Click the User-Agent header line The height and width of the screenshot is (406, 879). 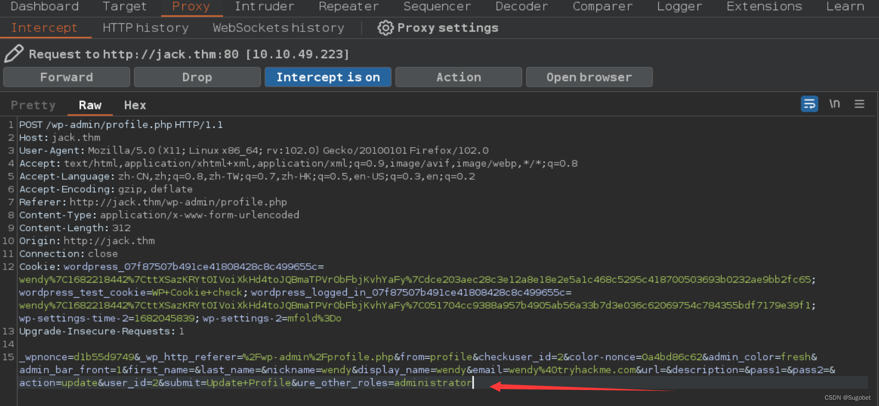coord(254,150)
